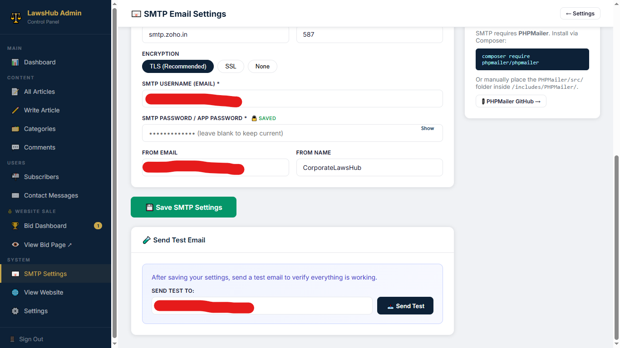This screenshot has width=620, height=348.
Task: Click the LawsHub scales logo icon
Action: pos(16,17)
